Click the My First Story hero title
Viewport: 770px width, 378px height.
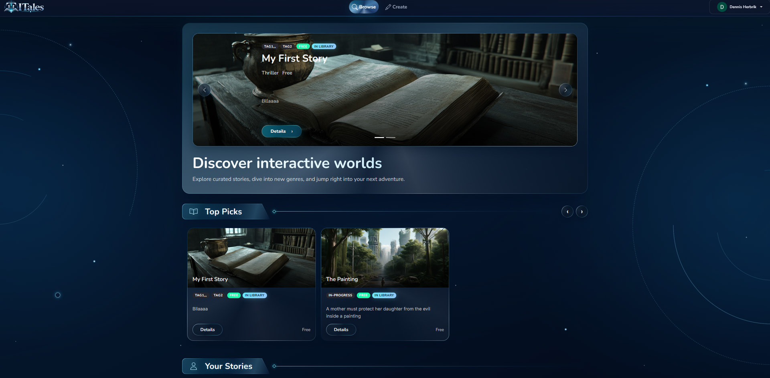click(x=294, y=59)
